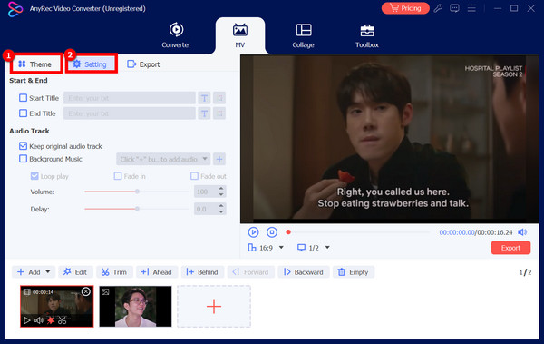Remove the first clip with X icon
The width and height of the screenshot is (544, 344).
coord(86,291)
